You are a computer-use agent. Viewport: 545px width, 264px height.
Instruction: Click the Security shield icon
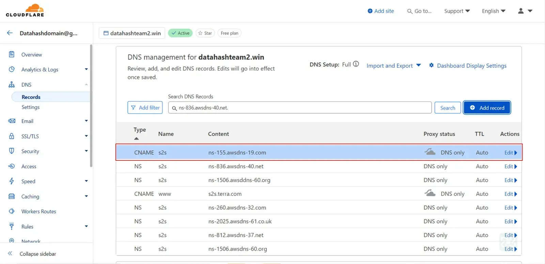12,151
